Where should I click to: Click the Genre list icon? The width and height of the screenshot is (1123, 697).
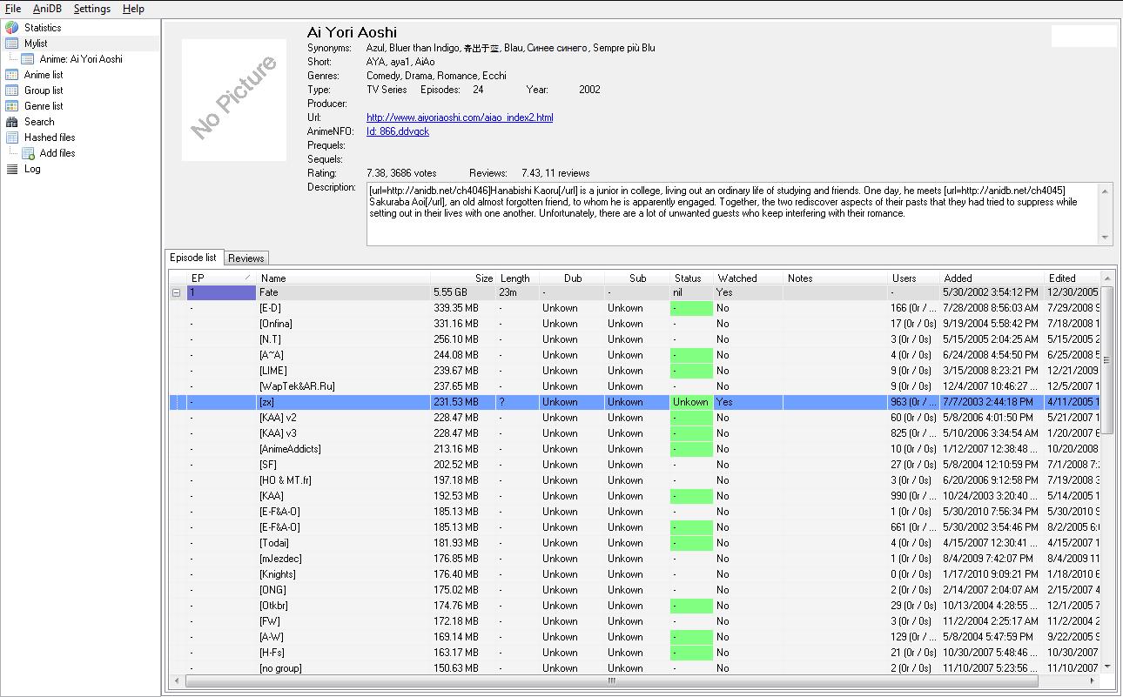[x=12, y=106]
